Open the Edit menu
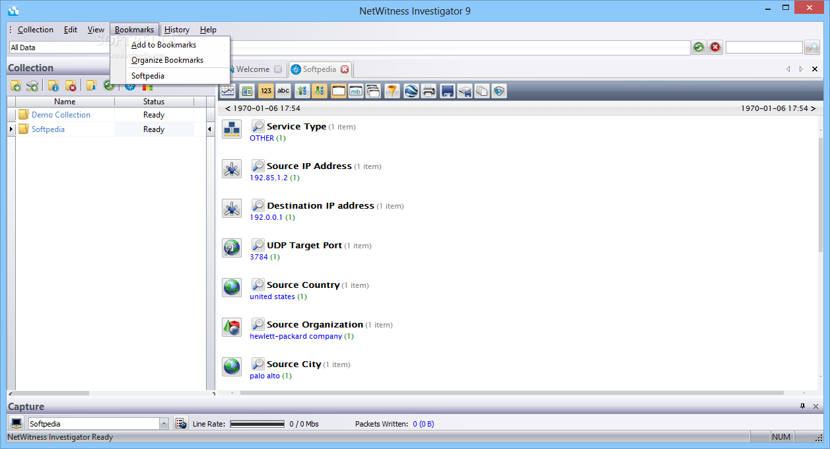The image size is (830, 449). [x=71, y=30]
